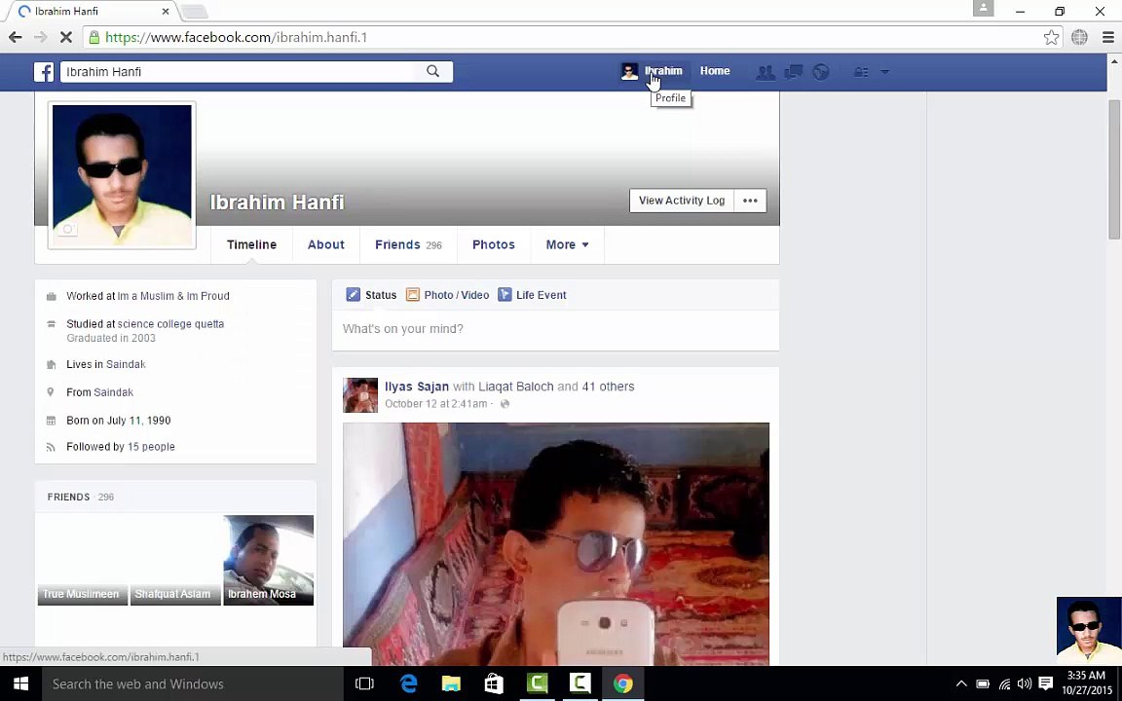Image resolution: width=1122 pixels, height=701 pixels.
Task: Click the 'What's on your mind?' box
Action: tap(555, 329)
